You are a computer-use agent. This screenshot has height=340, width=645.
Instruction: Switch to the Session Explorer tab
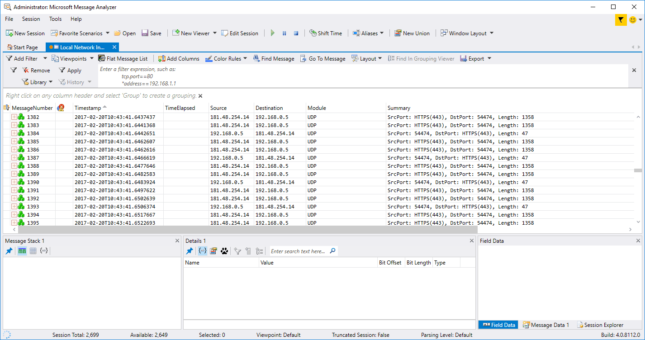(x=600, y=325)
